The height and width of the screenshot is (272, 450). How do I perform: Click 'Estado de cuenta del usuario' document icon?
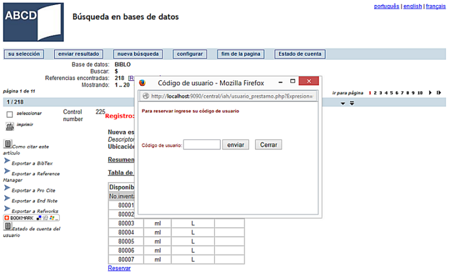pyautogui.click(x=7, y=226)
